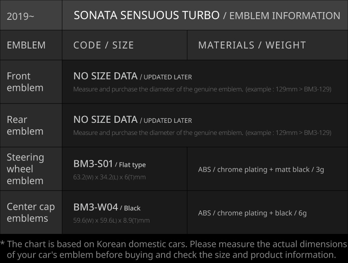Select the CODE / SIZE column header
Viewport: 348px width, 263px height.
104,45
